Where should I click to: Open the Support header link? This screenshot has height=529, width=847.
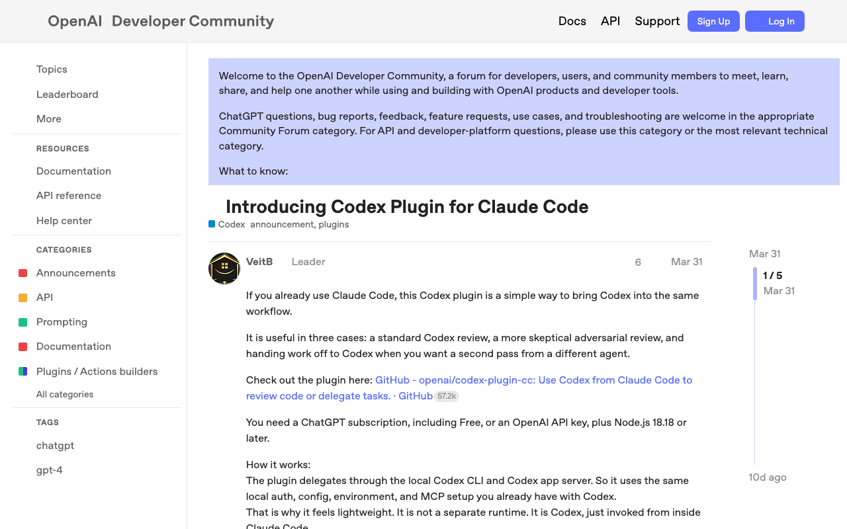coord(657,21)
